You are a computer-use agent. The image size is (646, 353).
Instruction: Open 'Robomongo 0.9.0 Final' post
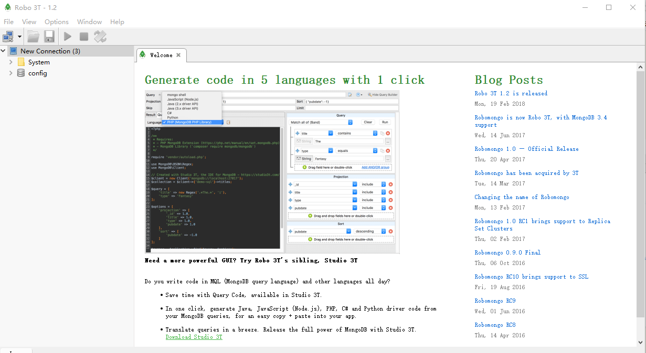click(x=507, y=252)
